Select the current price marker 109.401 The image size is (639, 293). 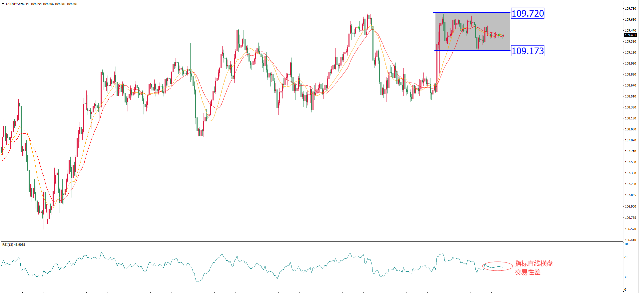[x=630, y=35]
